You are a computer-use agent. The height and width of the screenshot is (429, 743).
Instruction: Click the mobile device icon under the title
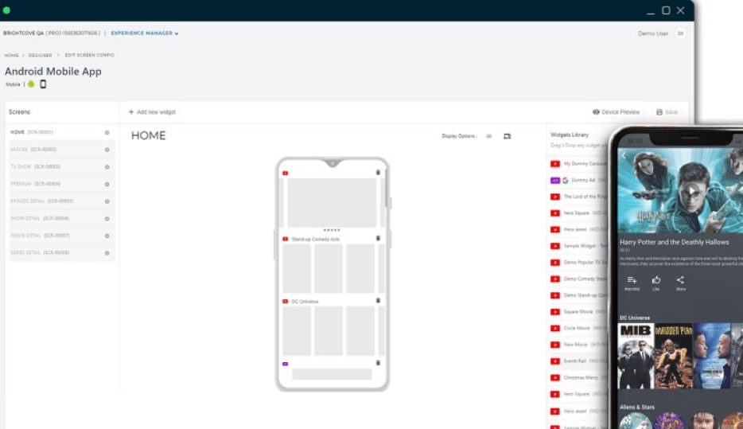click(43, 84)
